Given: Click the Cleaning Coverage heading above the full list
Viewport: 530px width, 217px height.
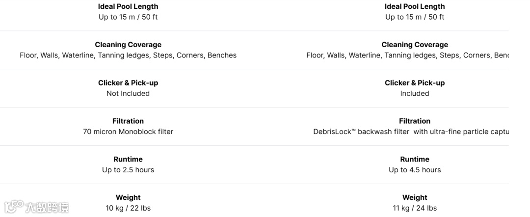Looking at the screenshot, I should [128, 44].
